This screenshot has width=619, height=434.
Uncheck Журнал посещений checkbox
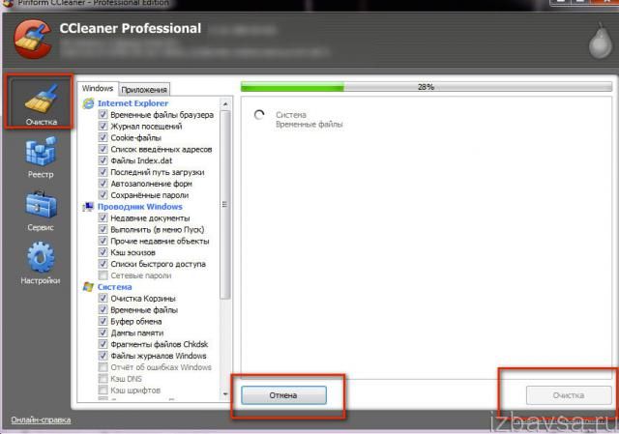tap(103, 126)
